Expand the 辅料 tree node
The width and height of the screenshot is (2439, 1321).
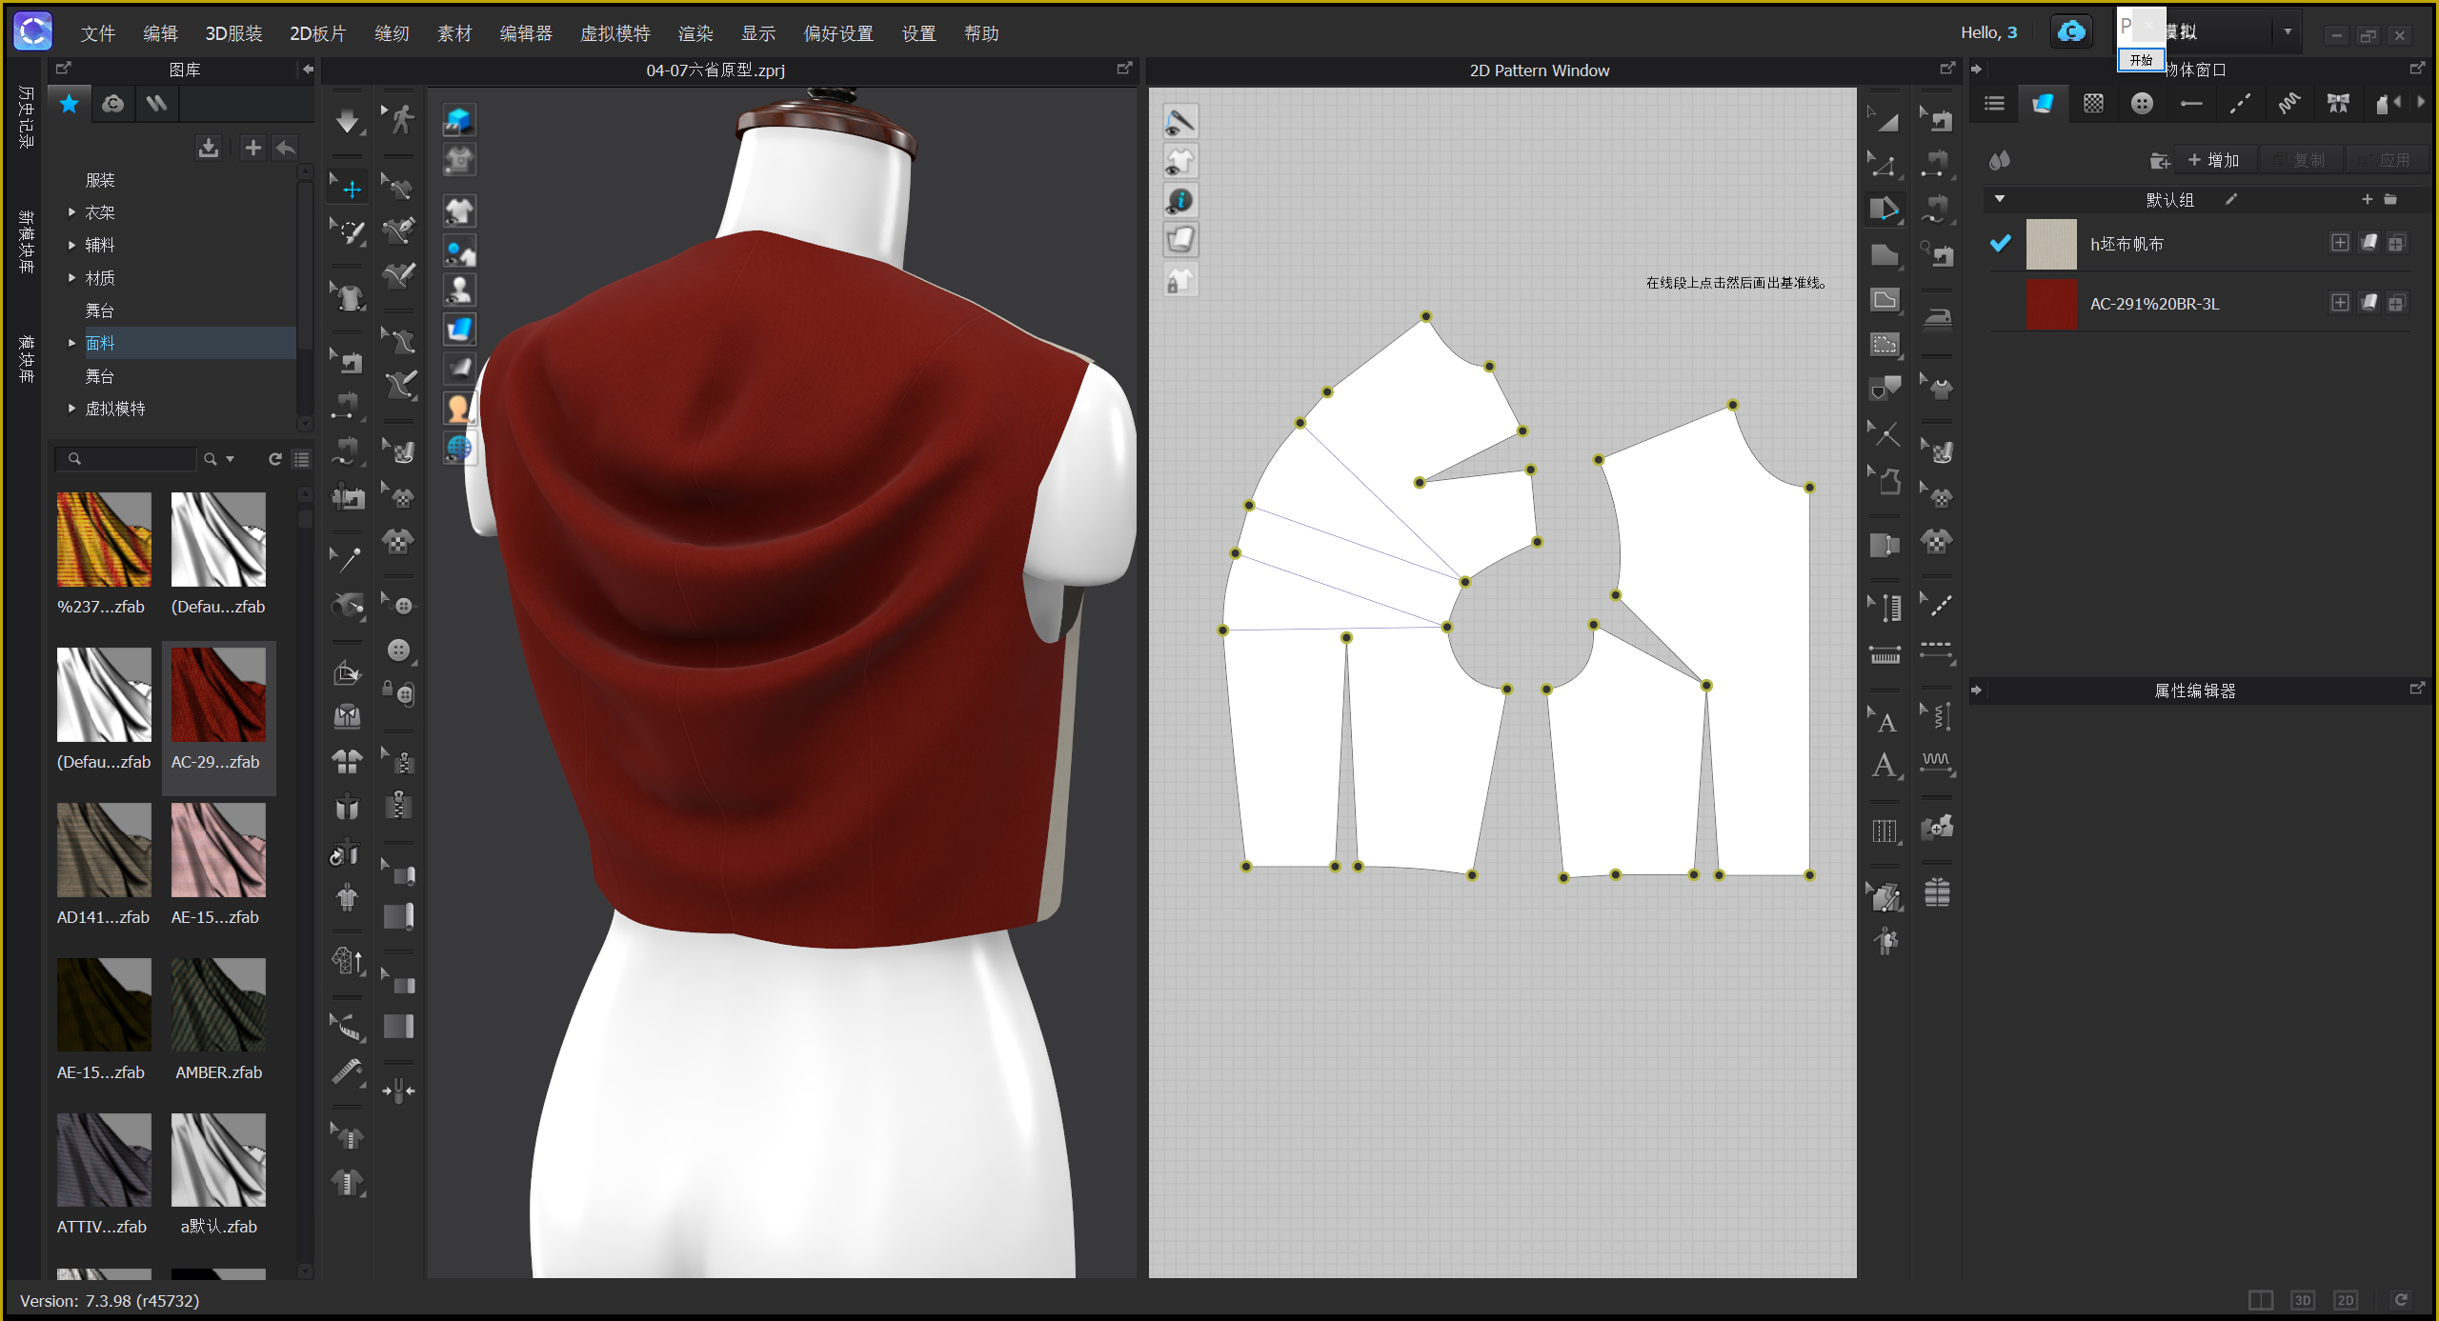tap(71, 245)
